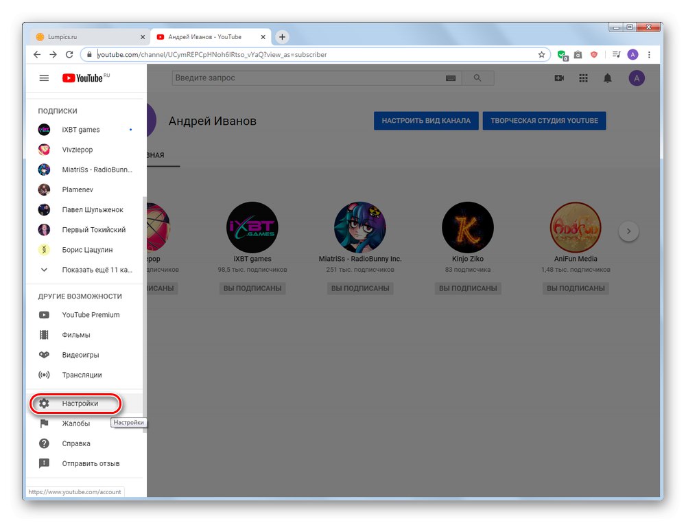
Task: Go forward in browser history
Action: pos(53,55)
